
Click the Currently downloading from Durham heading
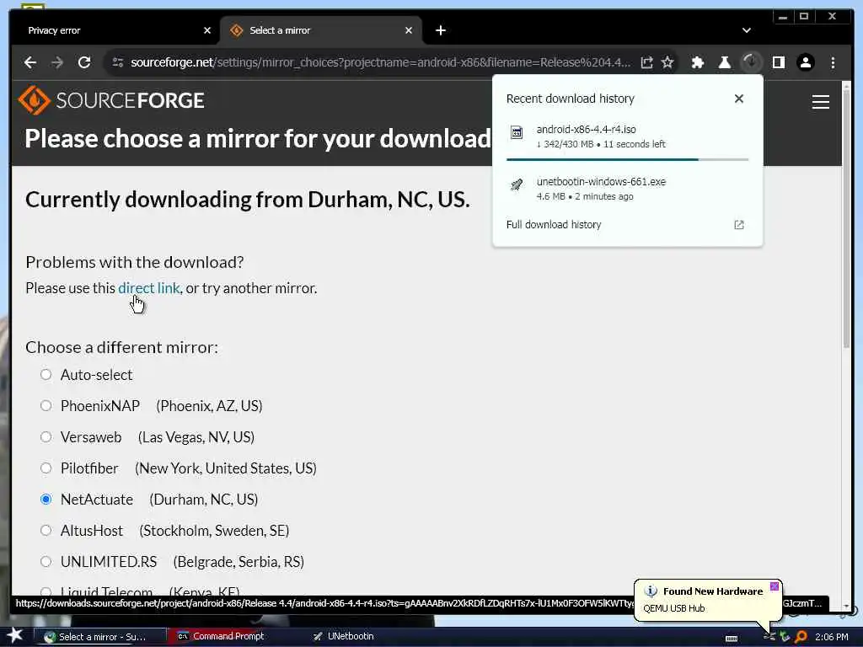[248, 200]
